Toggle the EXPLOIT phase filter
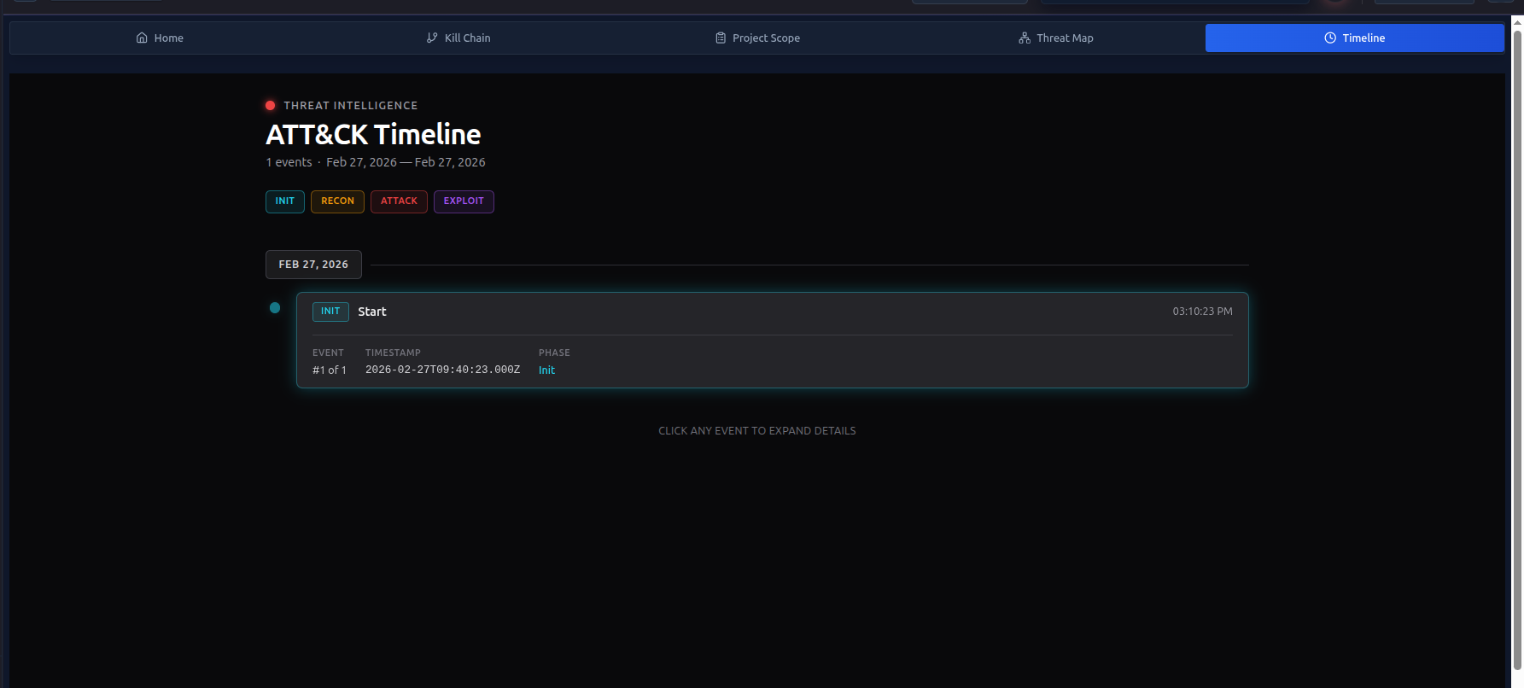This screenshot has width=1524, height=688. tap(464, 201)
